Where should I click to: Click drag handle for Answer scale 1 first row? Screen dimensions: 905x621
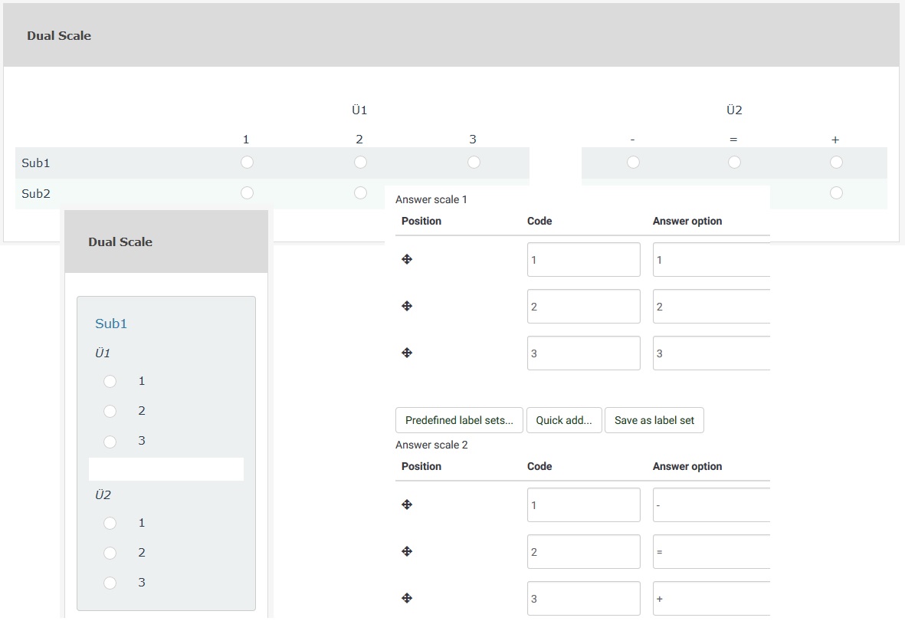407,260
